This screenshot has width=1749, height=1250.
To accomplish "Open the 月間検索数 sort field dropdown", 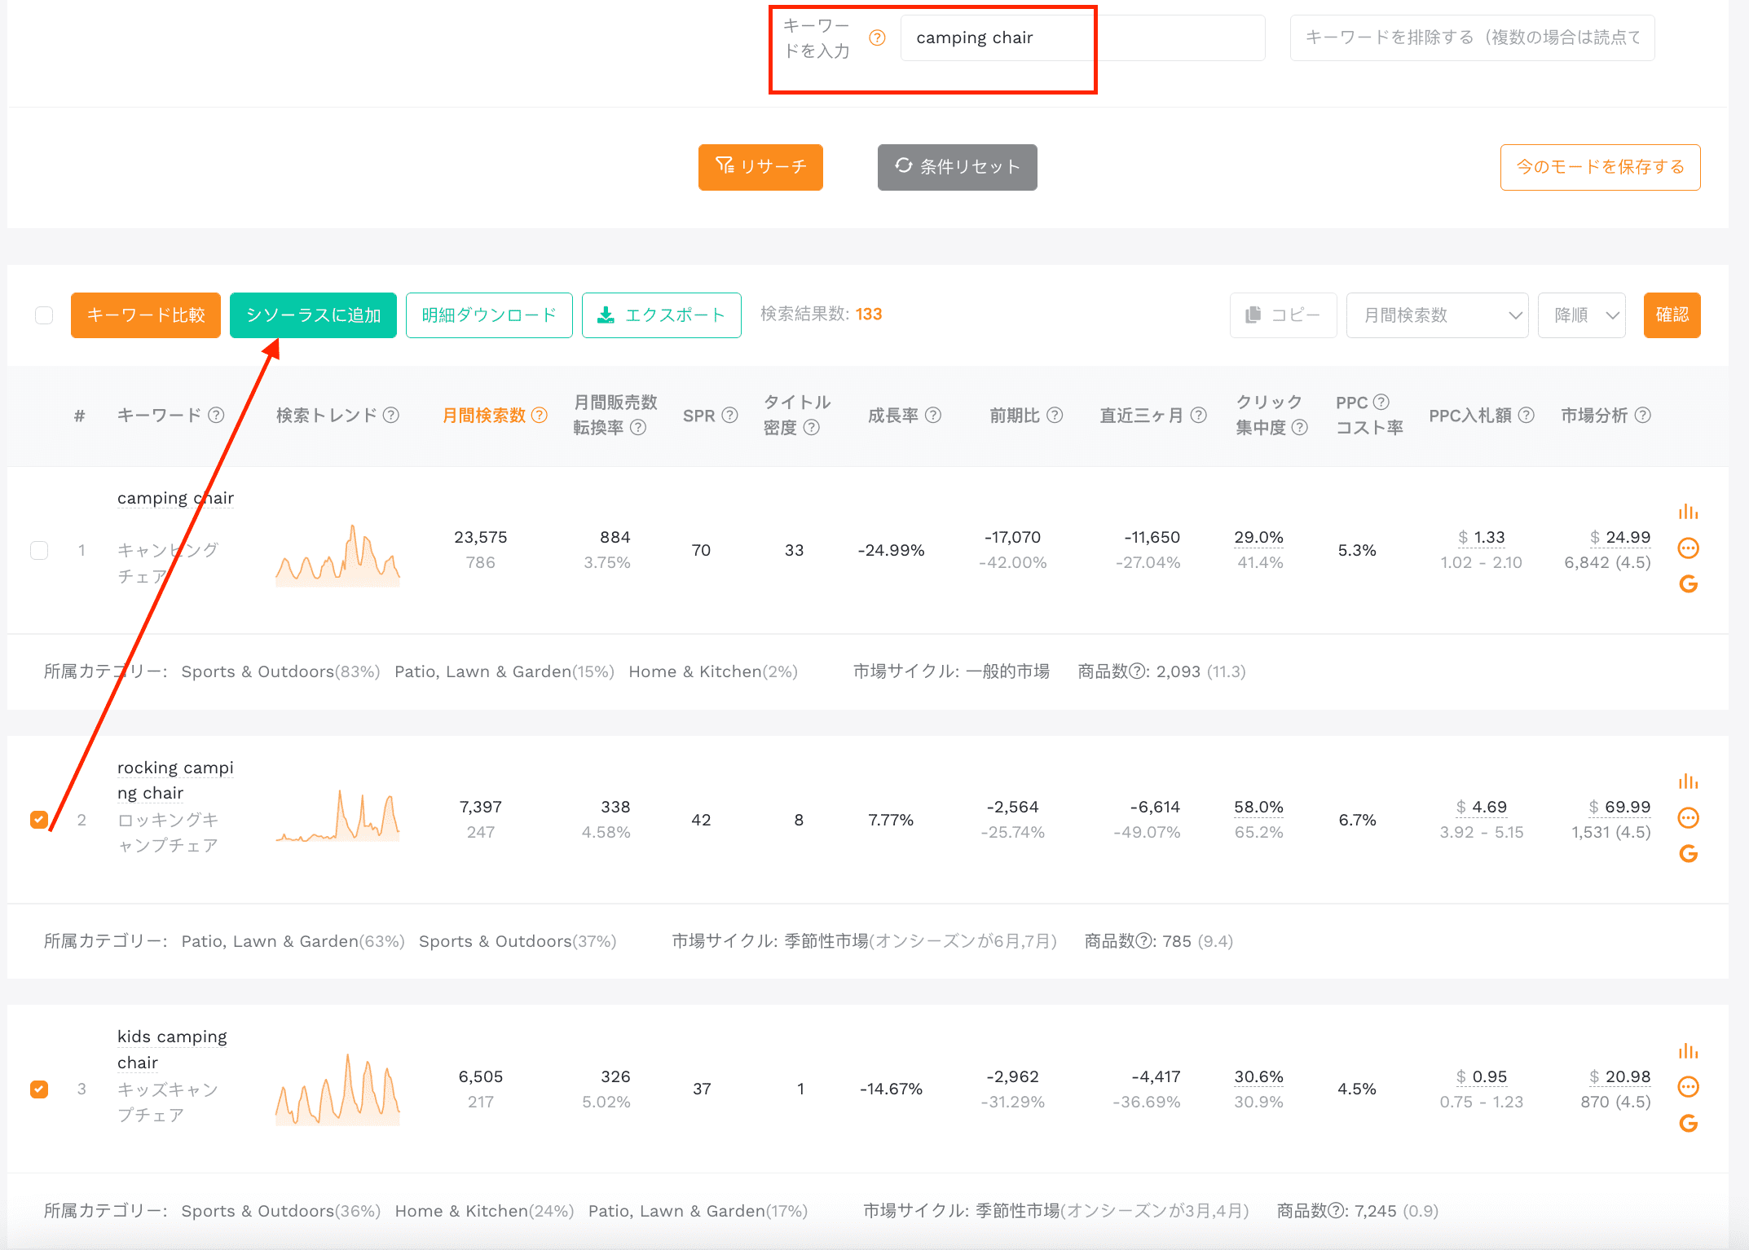I will 1437,315.
